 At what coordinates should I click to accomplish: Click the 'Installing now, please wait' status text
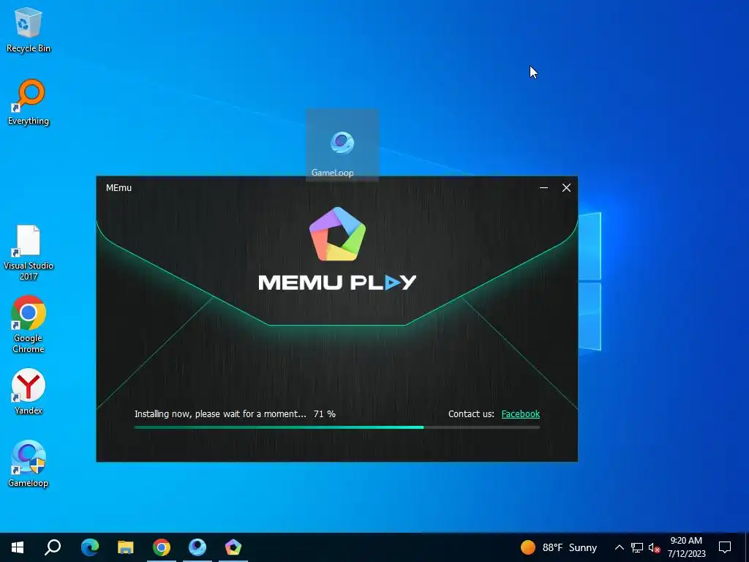click(x=220, y=414)
